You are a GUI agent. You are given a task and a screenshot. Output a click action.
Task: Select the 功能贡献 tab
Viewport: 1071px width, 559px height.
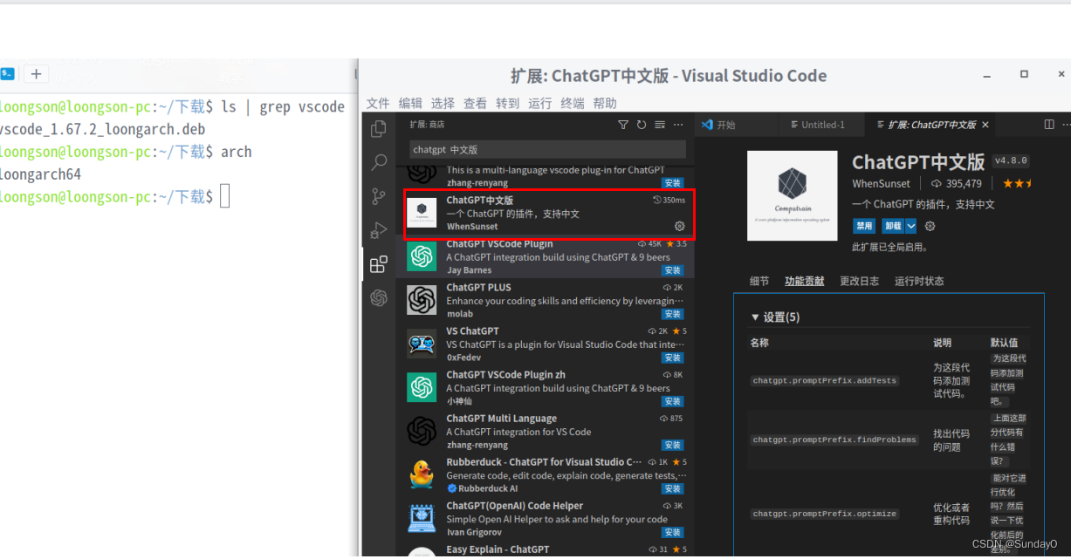tap(804, 281)
